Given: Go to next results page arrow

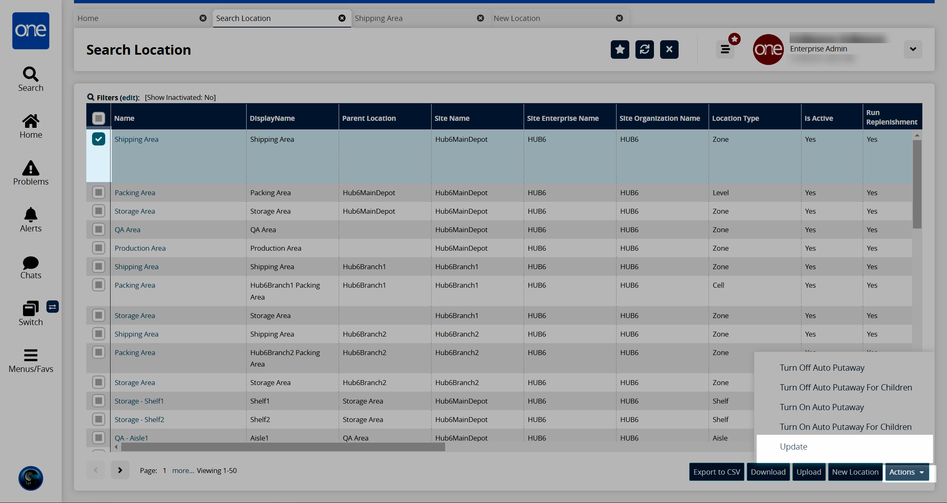Looking at the screenshot, I should pos(120,470).
